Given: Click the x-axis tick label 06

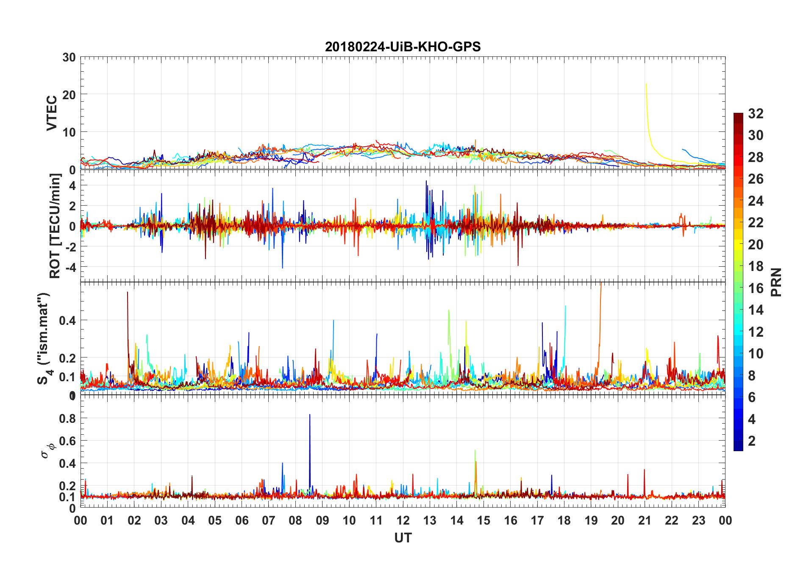Looking at the screenshot, I should (242, 520).
